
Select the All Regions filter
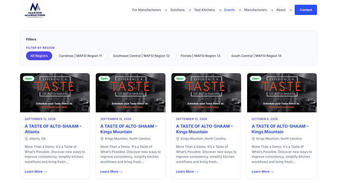pos(39,56)
